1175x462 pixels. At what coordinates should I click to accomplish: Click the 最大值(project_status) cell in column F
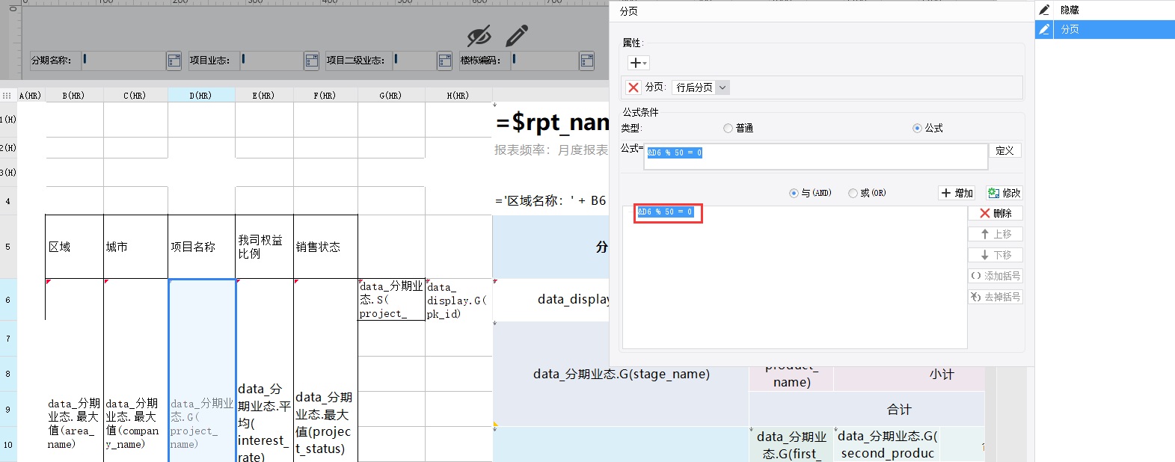(325, 423)
